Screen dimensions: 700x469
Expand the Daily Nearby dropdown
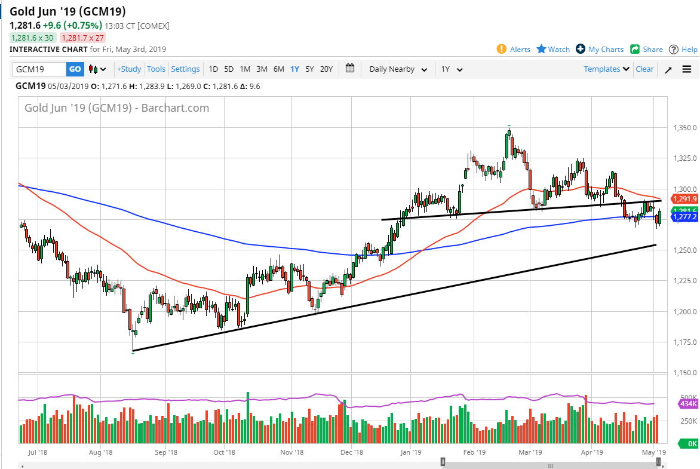point(398,69)
